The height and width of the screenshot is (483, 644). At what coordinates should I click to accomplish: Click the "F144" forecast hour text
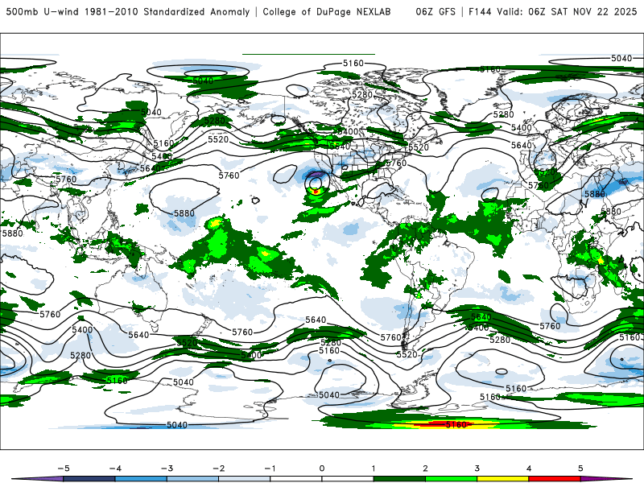point(480,11)
